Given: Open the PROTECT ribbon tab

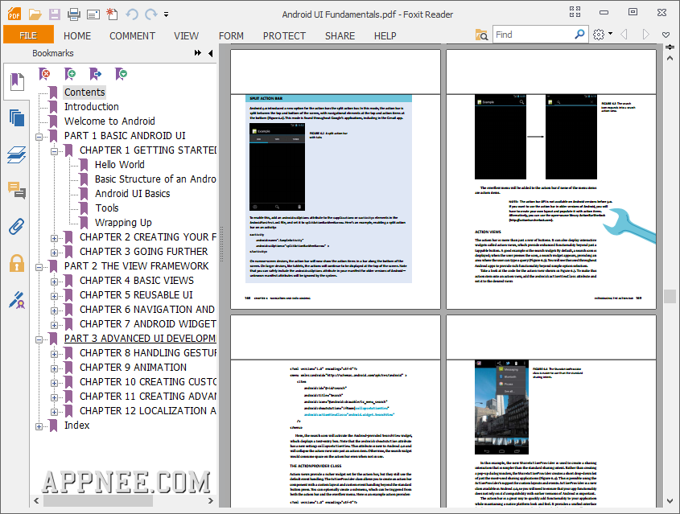Looking at the screenshot, I should click(x=285, y=35).
